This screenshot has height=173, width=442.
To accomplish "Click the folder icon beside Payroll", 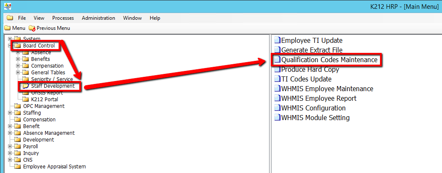I will point(17,147).
